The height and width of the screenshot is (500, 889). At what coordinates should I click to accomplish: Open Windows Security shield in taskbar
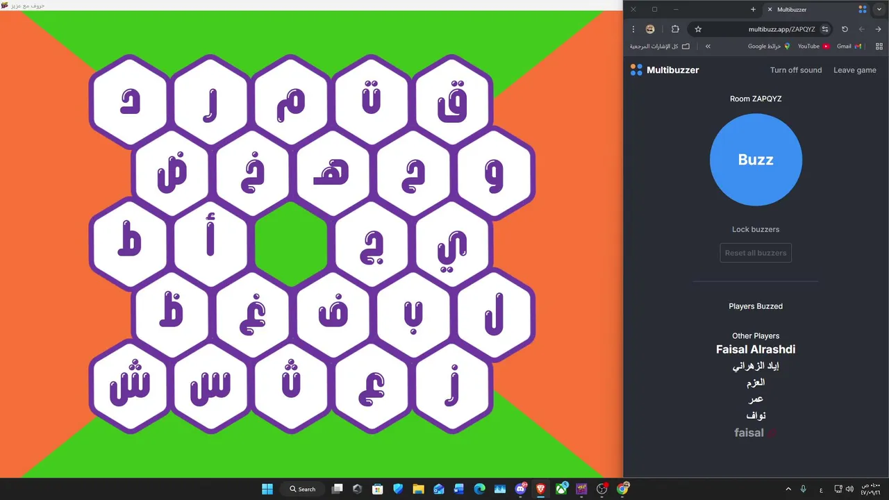398,489
